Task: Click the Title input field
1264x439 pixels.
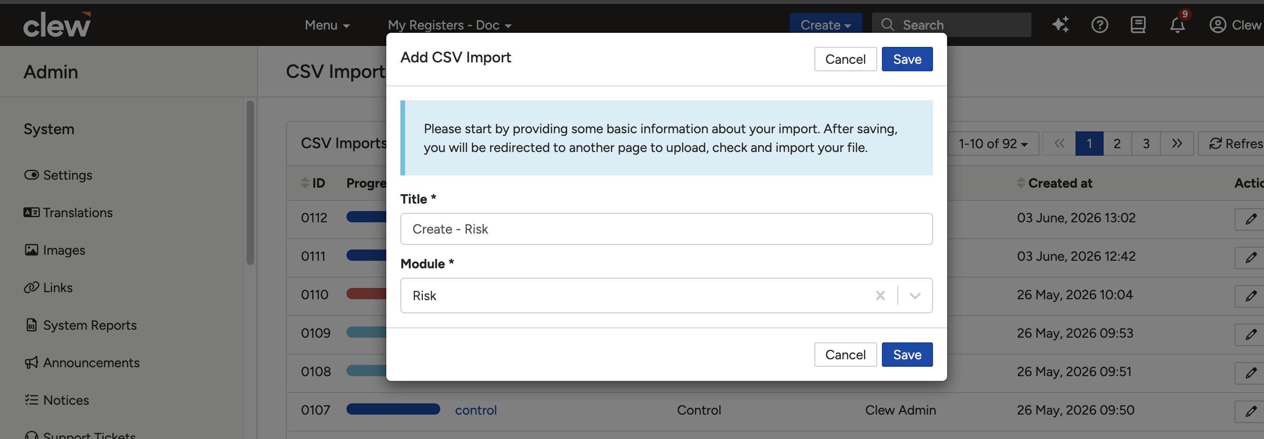Action: point(666,229)
